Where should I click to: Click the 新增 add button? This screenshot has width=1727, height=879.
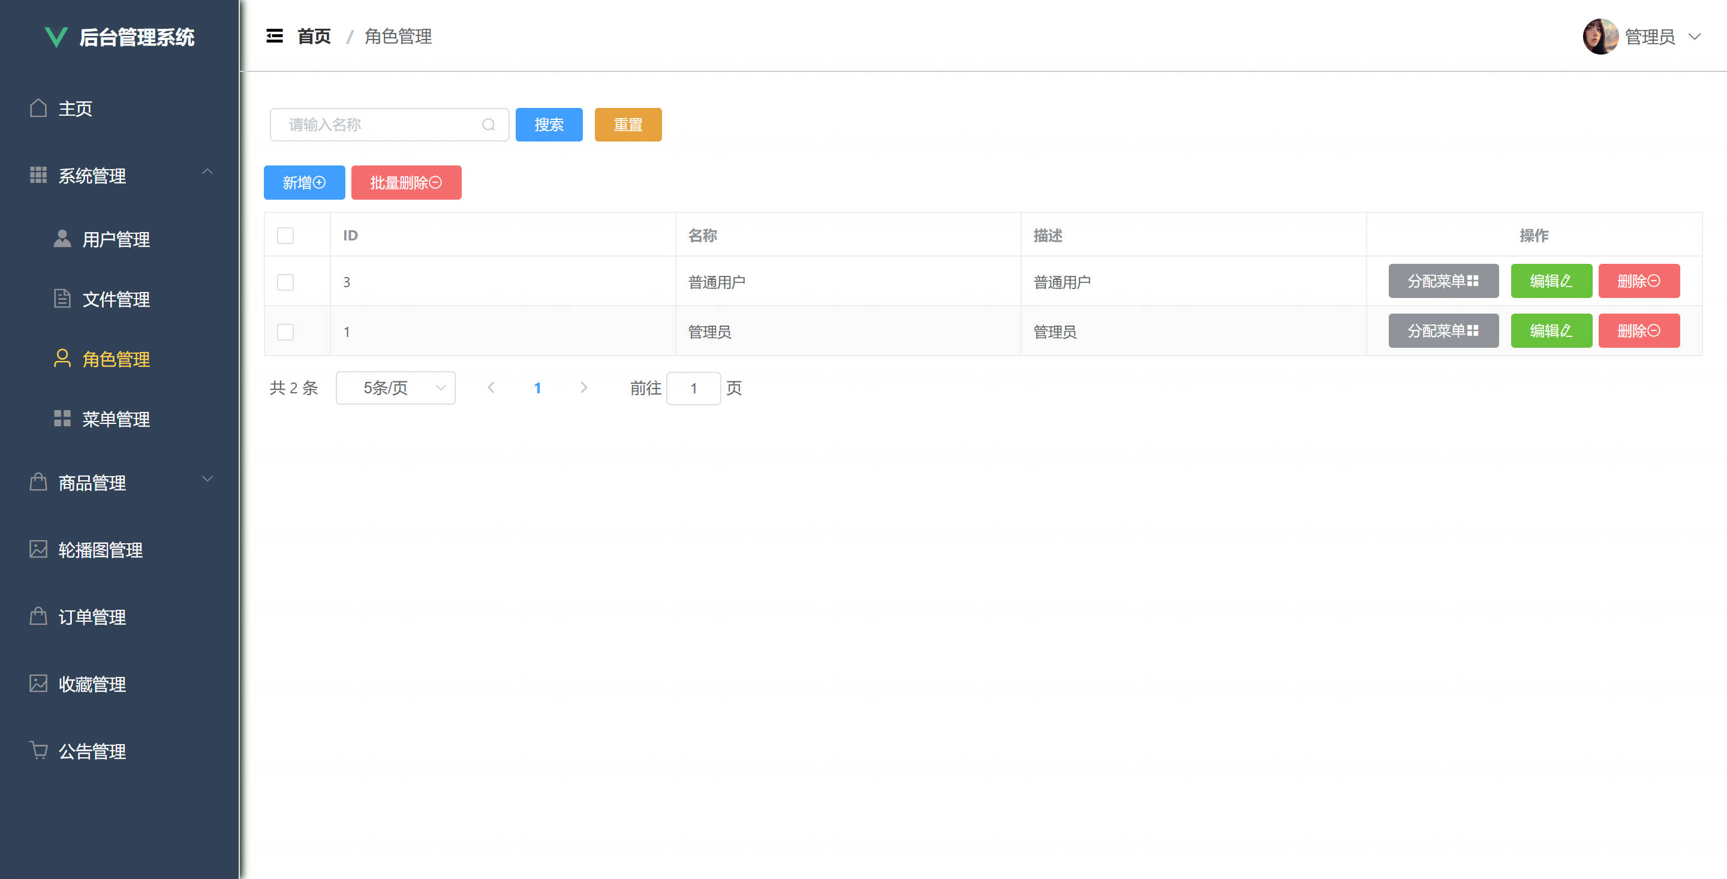(305, 182)
